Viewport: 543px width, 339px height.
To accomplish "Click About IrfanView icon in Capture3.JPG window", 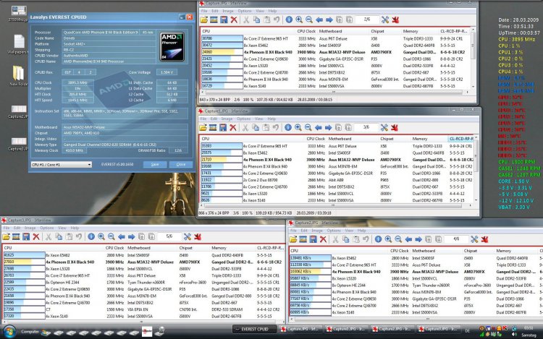I will tap(198, 236).
